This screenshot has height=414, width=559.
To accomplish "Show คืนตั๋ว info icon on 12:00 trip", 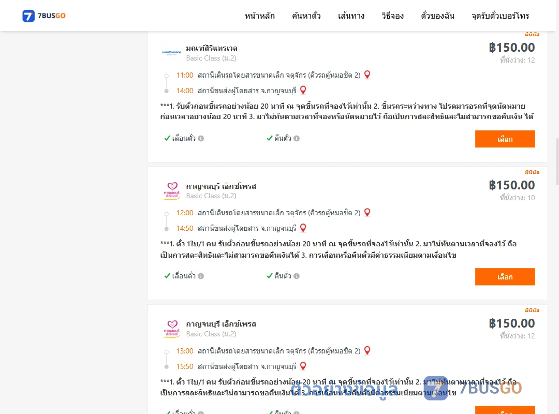I will [x=297, y=276].
